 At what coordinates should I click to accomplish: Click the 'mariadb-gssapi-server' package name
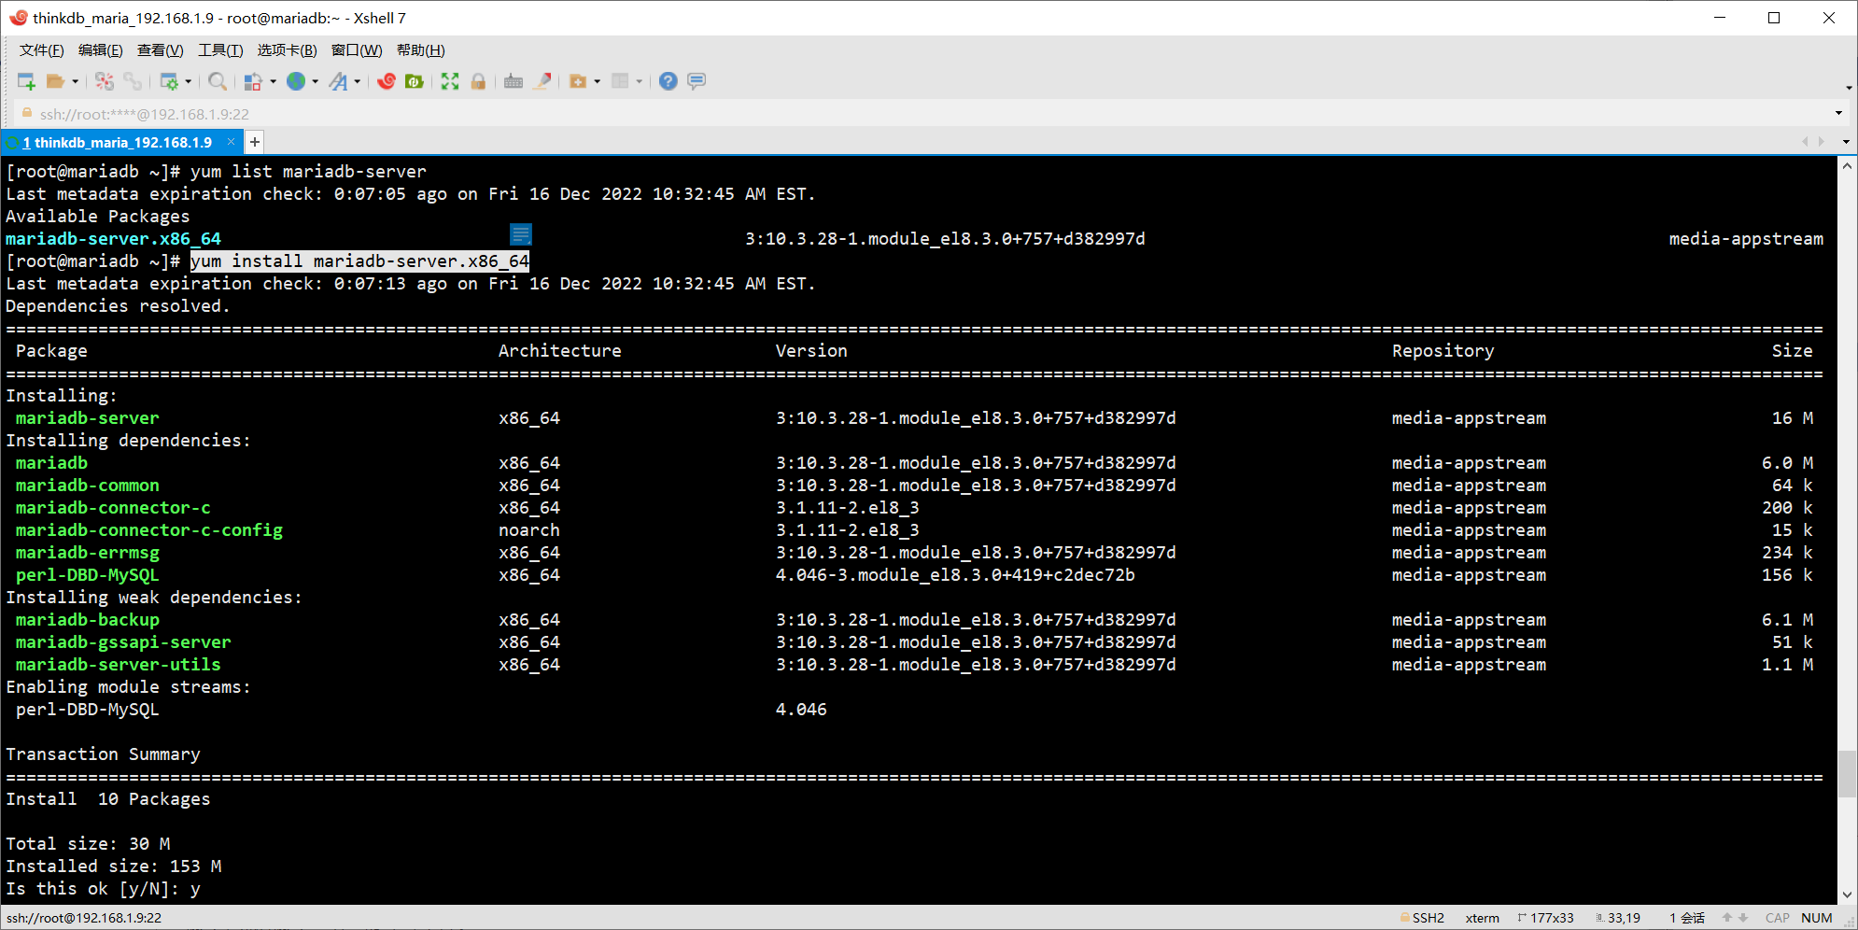[x=123, y=642]
